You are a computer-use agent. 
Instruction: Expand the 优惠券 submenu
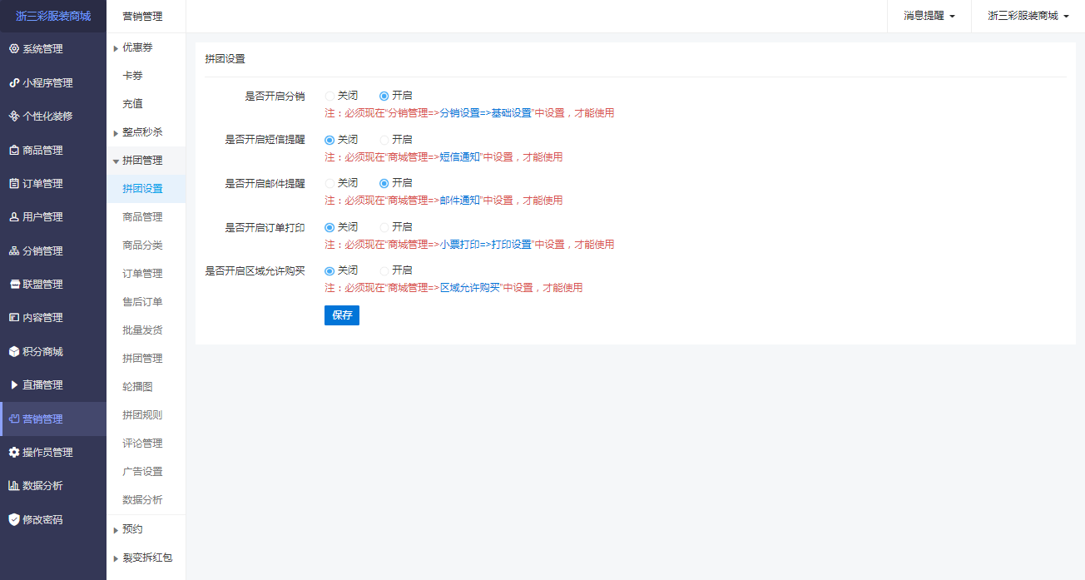click(x=146, y=47)
